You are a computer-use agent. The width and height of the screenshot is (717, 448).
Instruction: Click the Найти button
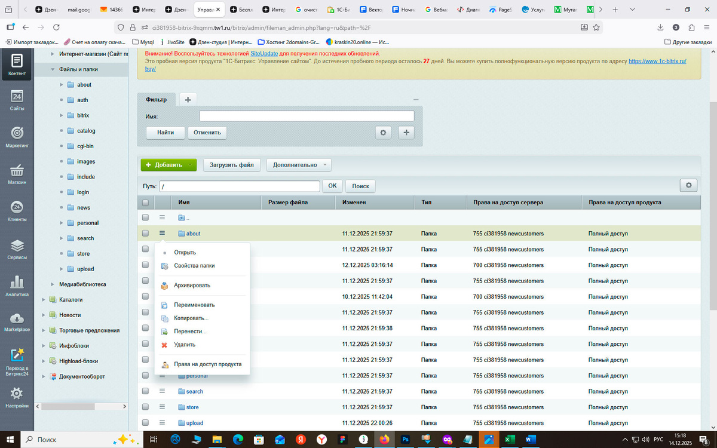[166, 132]
